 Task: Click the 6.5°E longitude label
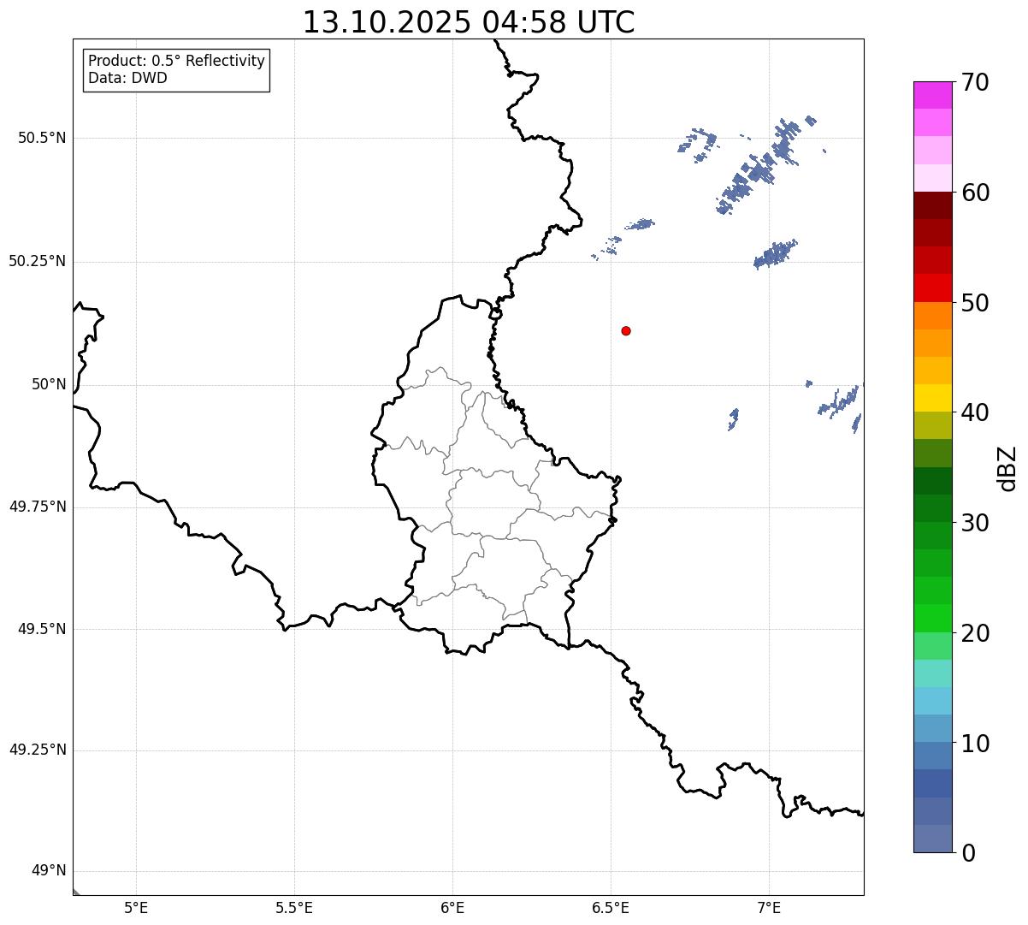coord(611,907)
